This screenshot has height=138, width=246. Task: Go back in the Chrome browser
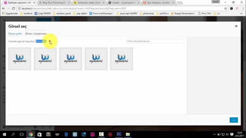point(3,8)
